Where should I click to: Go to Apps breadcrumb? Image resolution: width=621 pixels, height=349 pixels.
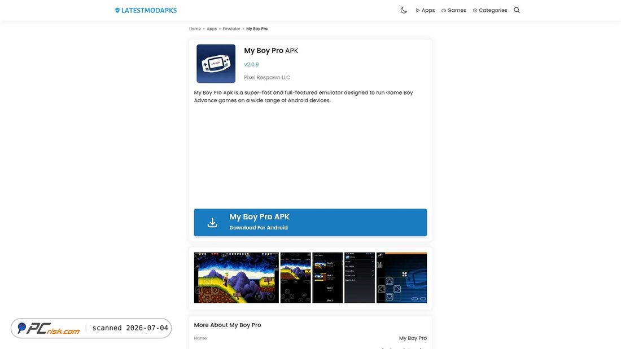click(212, 29)
